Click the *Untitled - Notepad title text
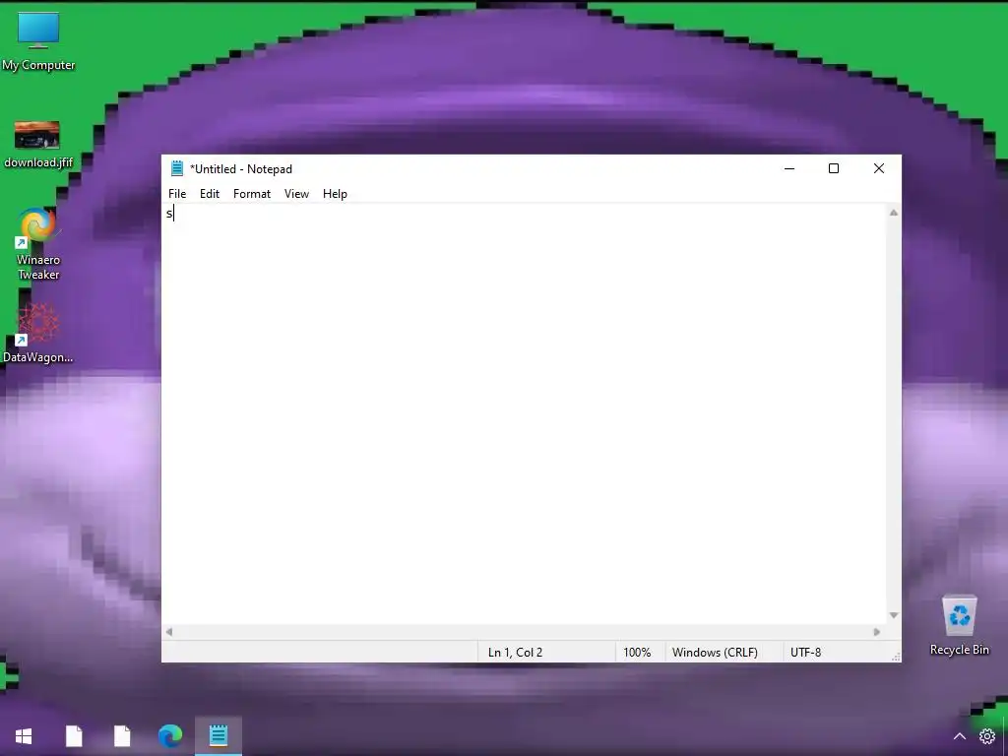The height and width of the screenshot is (756, 1008). click(241, 169)
